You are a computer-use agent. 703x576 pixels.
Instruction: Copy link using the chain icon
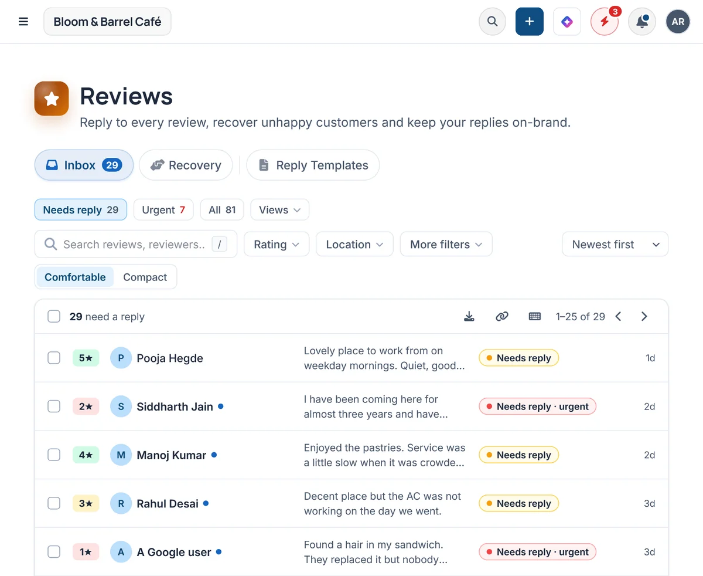(501, 317)
